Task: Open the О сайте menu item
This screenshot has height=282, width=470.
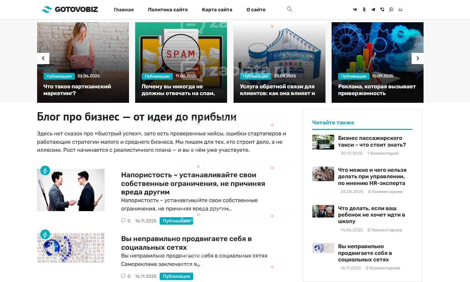Action: [256, 10]
